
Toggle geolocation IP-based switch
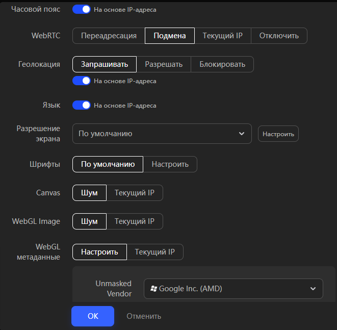tap(82, 81)
